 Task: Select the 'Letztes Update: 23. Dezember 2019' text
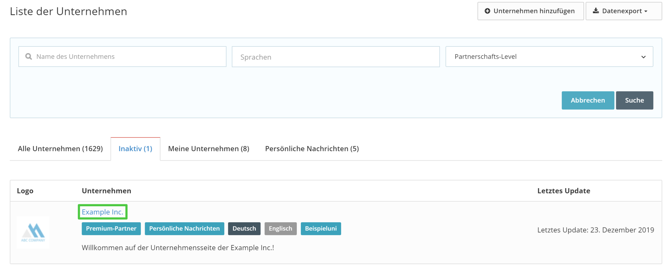coord(596,230)
